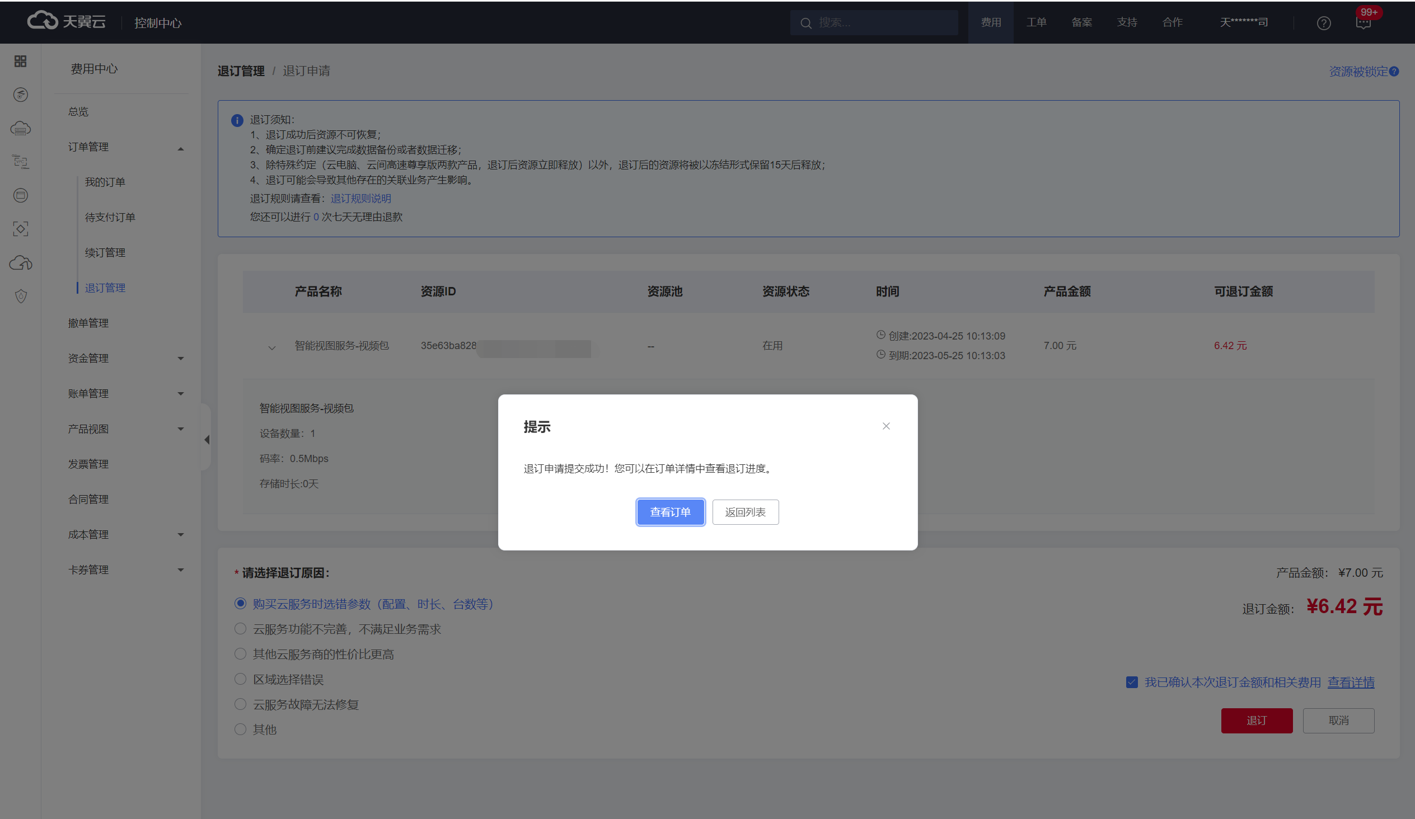This screenshot has height=819, width=1415.
Task: Click the top search input field
Action: pyautogui.click(x=882, y=22)
